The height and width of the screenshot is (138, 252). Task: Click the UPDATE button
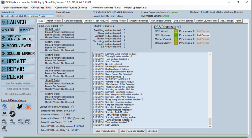pos(18,61)
